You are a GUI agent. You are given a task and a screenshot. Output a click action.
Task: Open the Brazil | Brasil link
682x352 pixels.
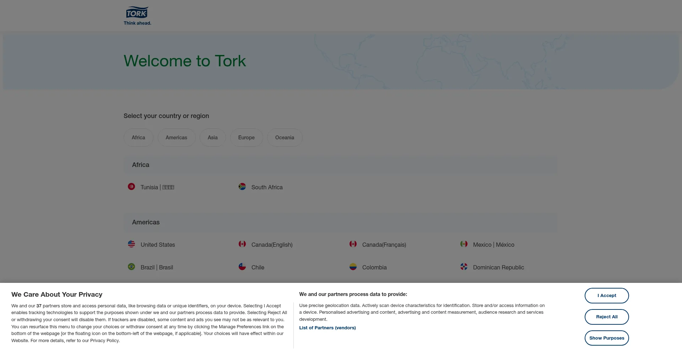157,268
